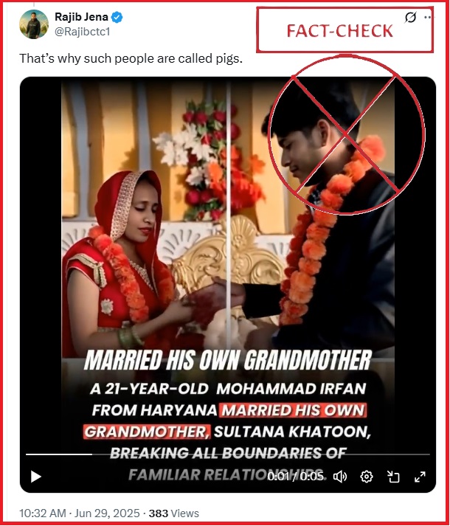Viewport: 450px width, 526px height.
Task: Click the MARRIED HIS OWN GRANDMOTHER headline
Action: pos(227,360)
